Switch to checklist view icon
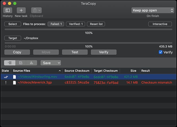The height and width of the screenshot is (127, 177). [x=21, y=63]
